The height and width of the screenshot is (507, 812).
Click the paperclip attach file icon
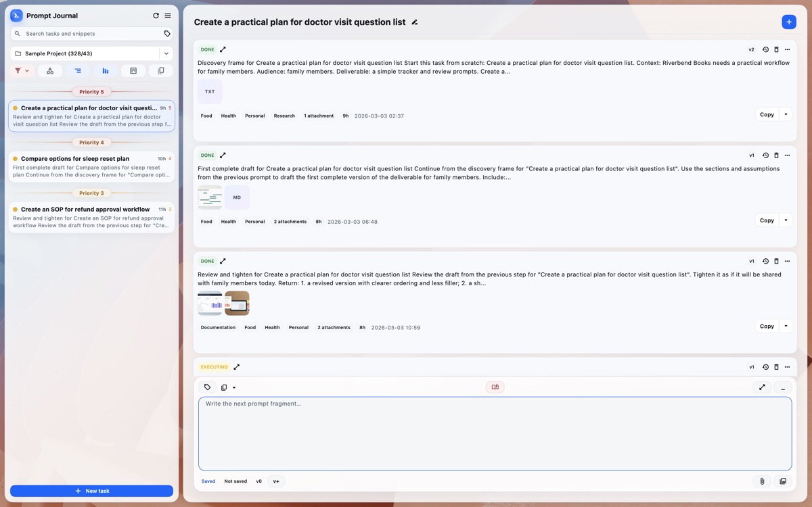click(762, 481)
